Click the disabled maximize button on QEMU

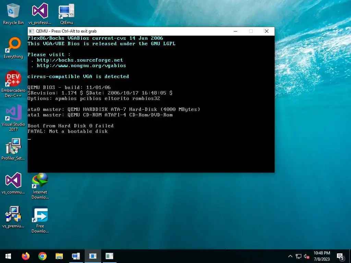click(251, 31)
